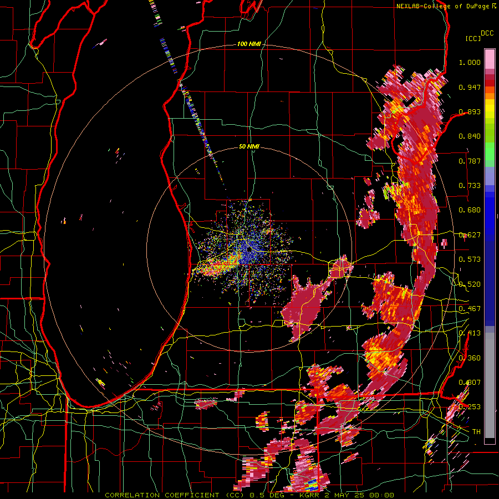Click the 0.253 color scale value
The image size is (499, 499).
pos(470,407)
